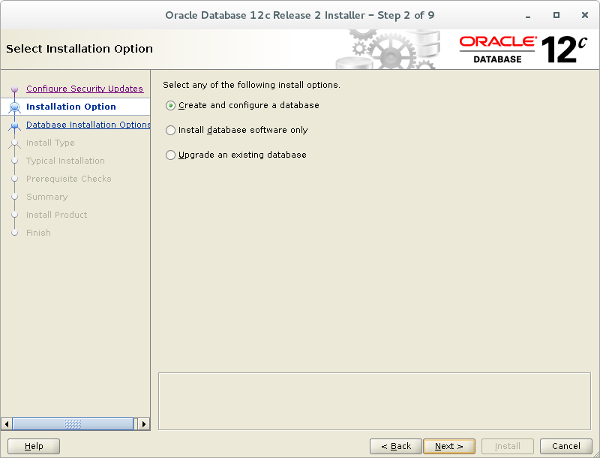Select Install database software only option

tap(236, 130)
